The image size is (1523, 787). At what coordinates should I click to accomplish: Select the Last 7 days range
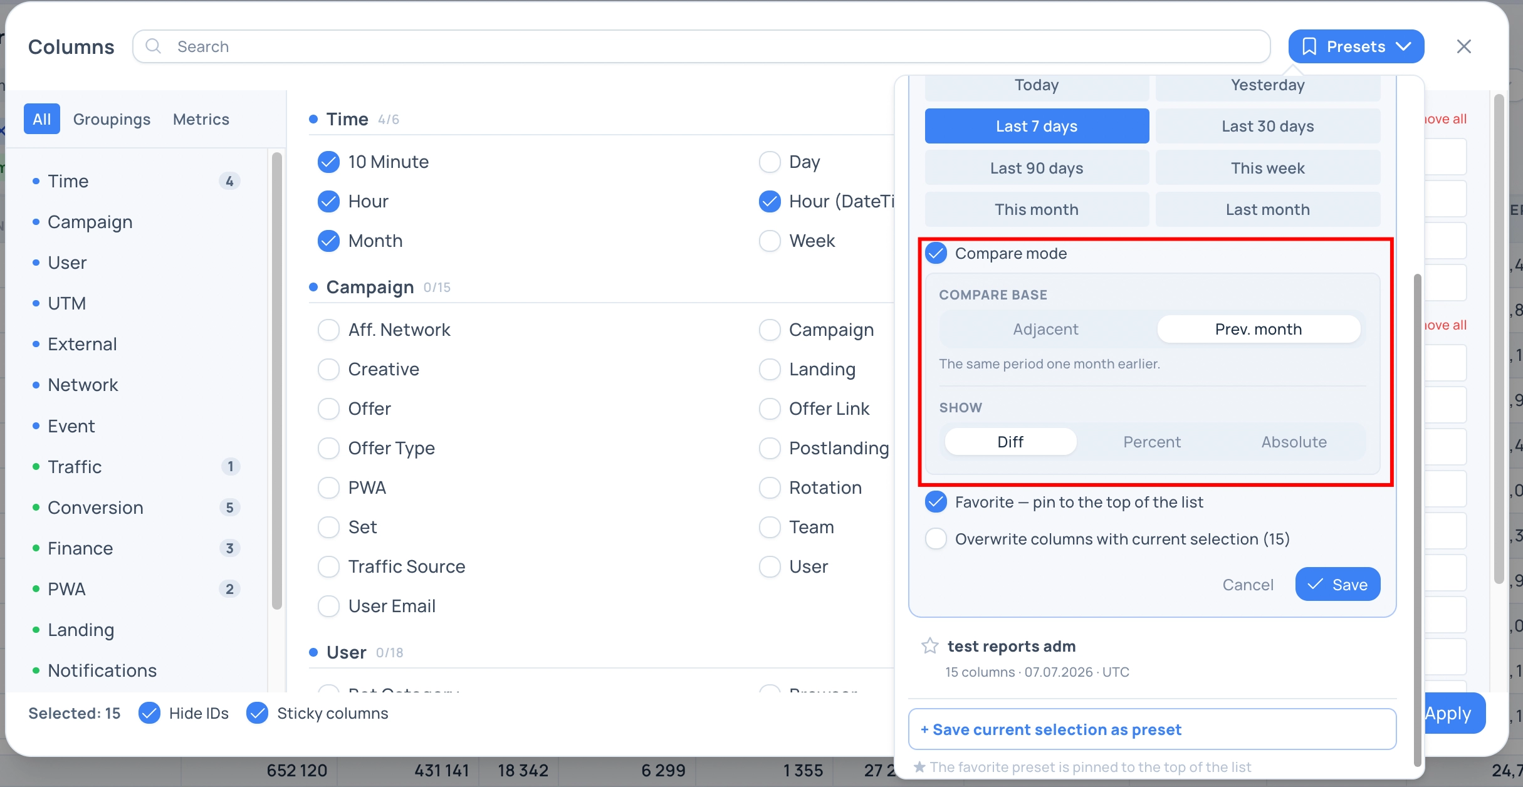[1037, 126]
